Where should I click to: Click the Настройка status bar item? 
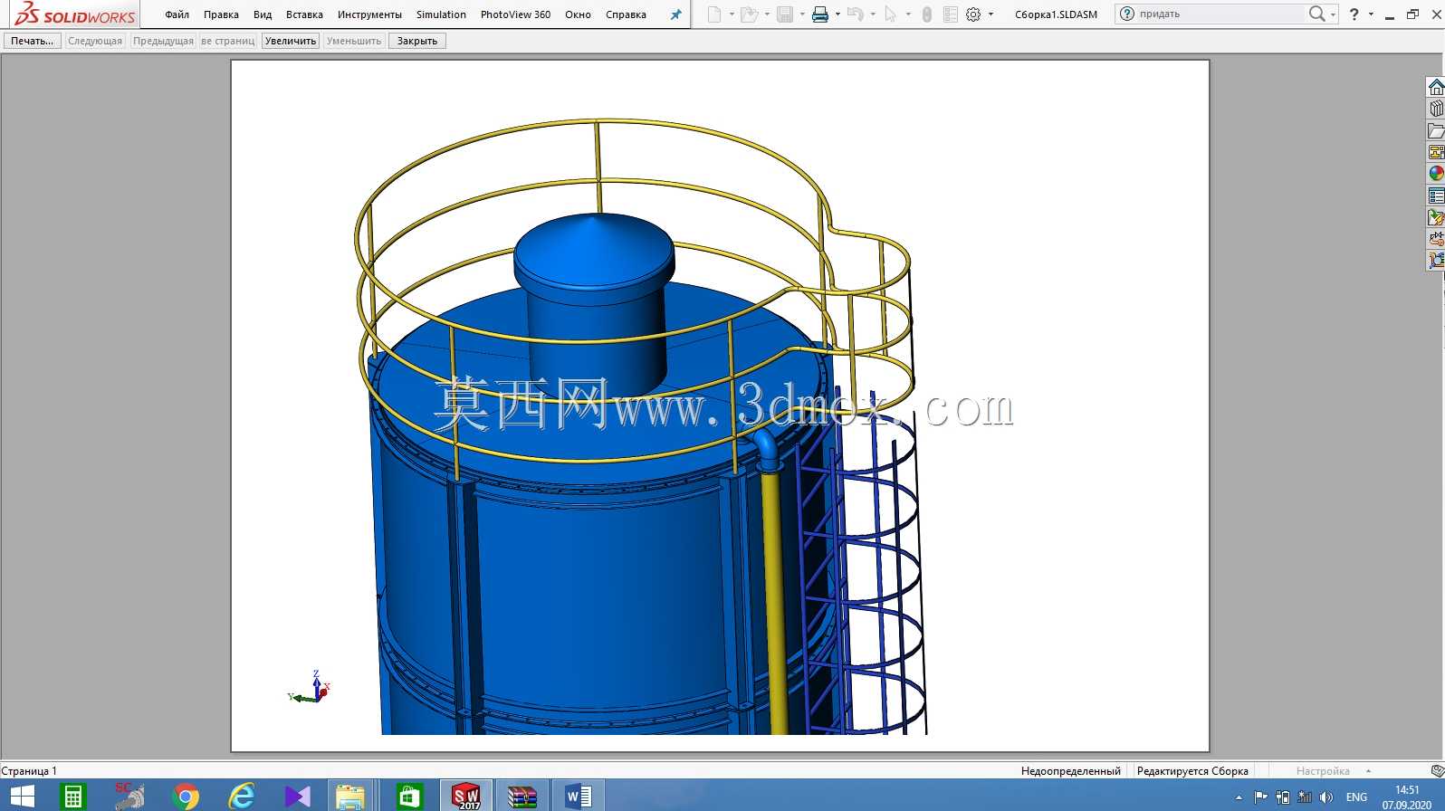(x=1323, y=771)
